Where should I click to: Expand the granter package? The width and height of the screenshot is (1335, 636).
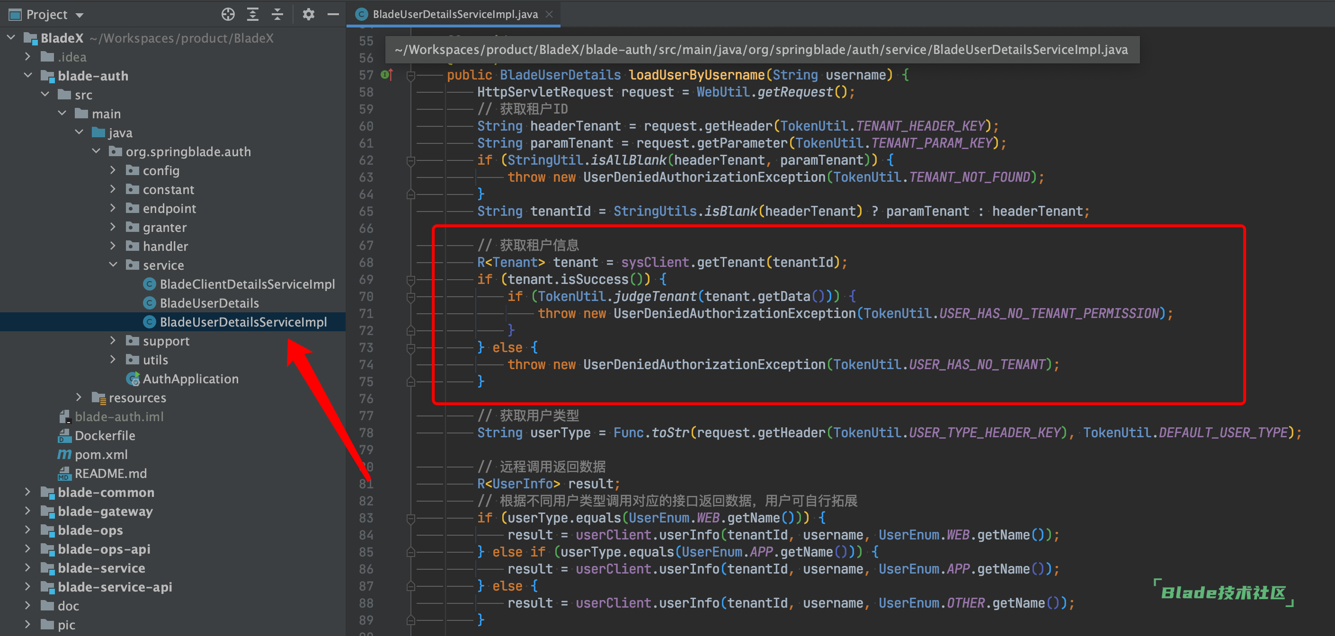pos(113,227)
